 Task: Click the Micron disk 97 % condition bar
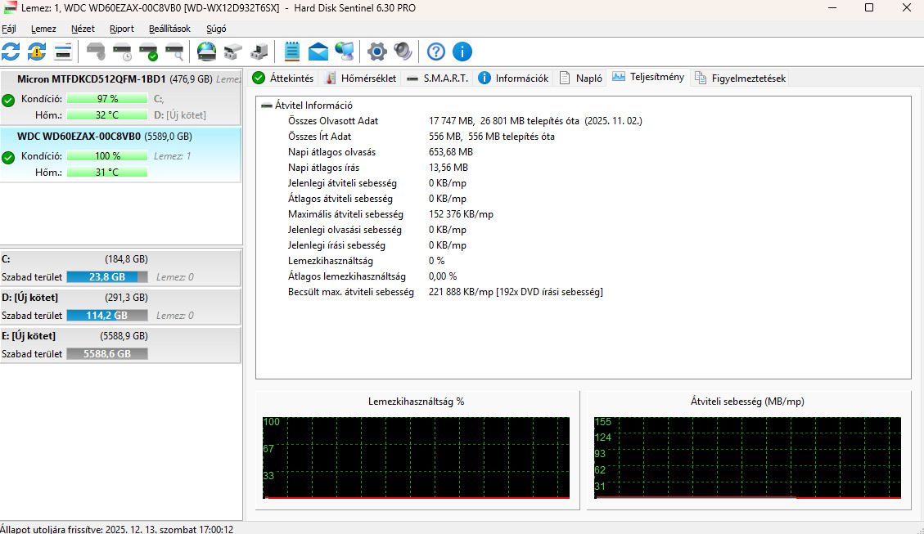[106, 99]
